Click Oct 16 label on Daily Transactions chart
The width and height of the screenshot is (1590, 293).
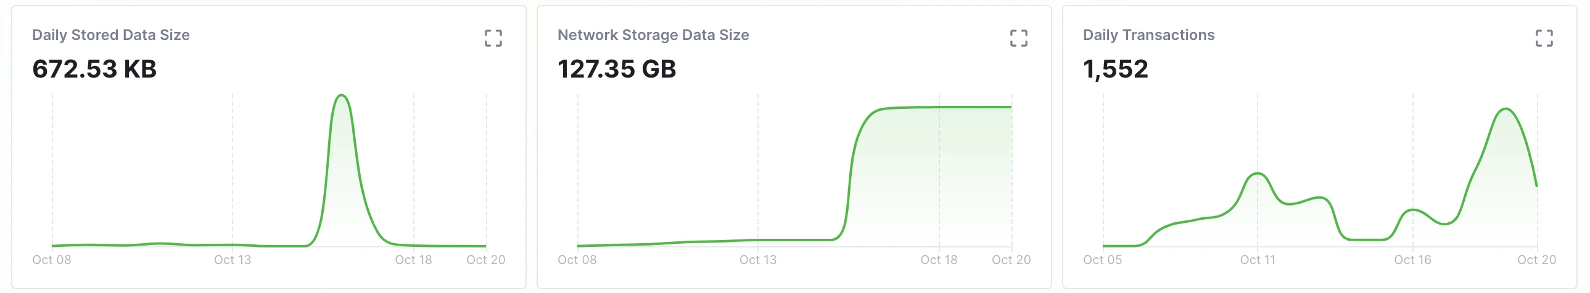point(1412,260)
